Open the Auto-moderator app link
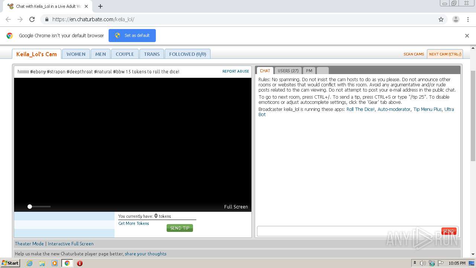The image size is (476, 268). coord(394,109)
